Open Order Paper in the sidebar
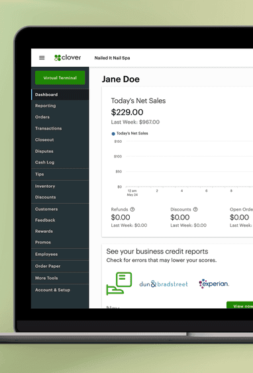 60,266
